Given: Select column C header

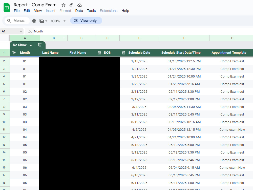Looking at the screenshot, I should point(81,38).
